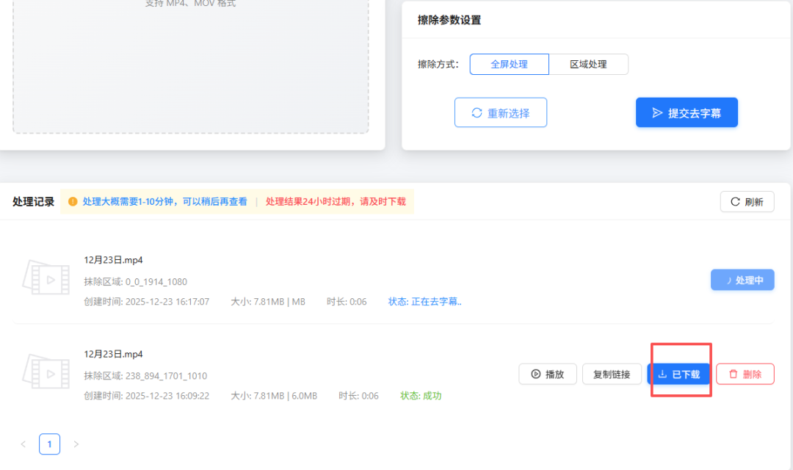Go to next page with right arrow
The image size is (793, 470).
click(76, 444)
